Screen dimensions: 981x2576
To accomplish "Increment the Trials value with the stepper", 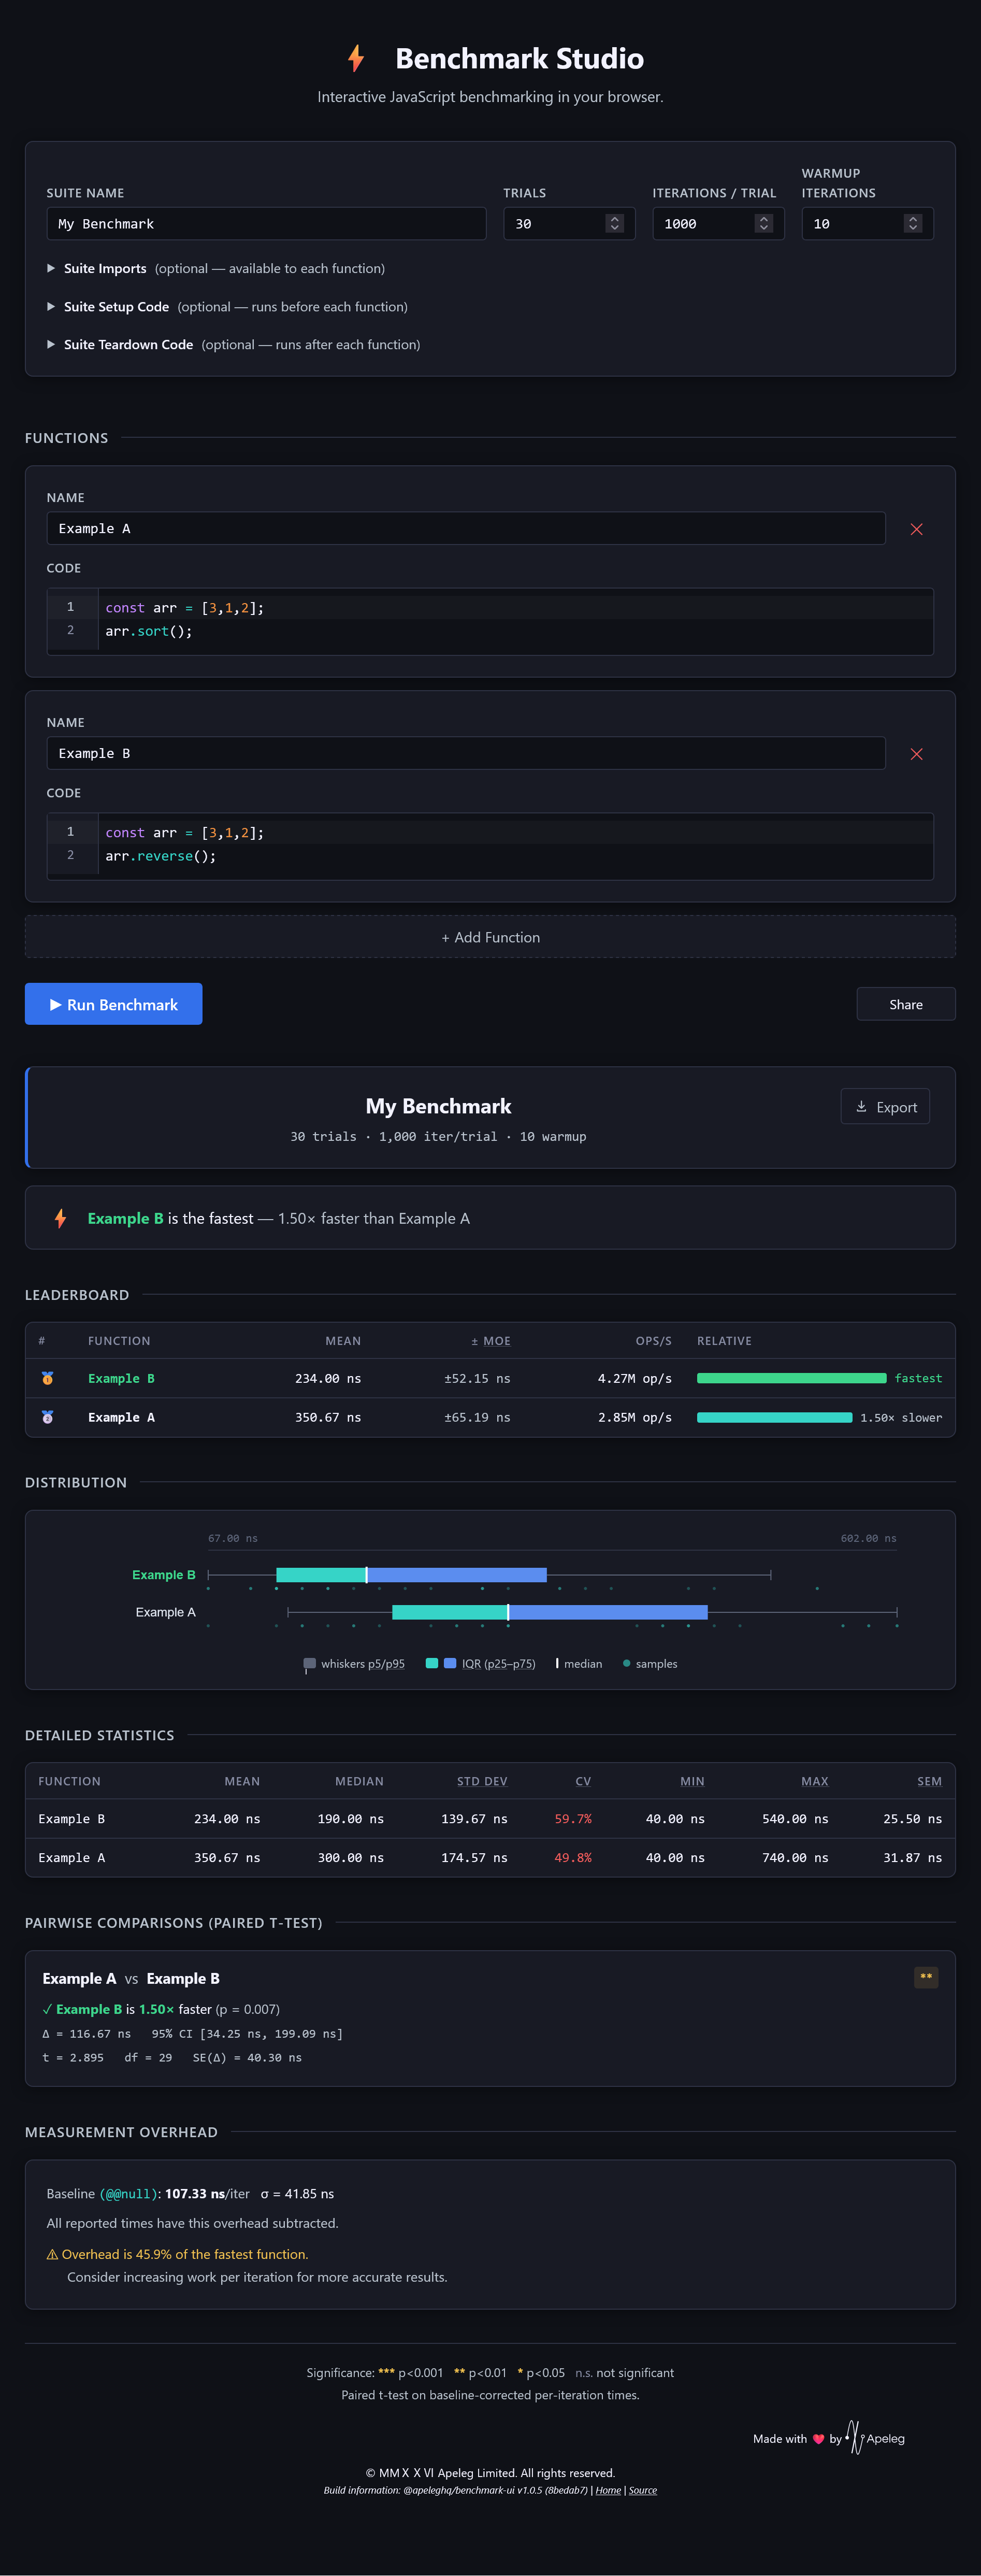I will (x=615, y=219).
